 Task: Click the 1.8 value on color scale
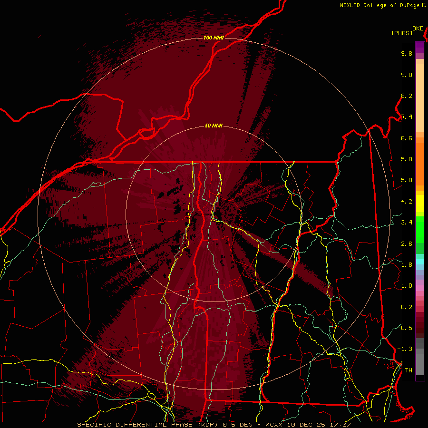(407, 265)
